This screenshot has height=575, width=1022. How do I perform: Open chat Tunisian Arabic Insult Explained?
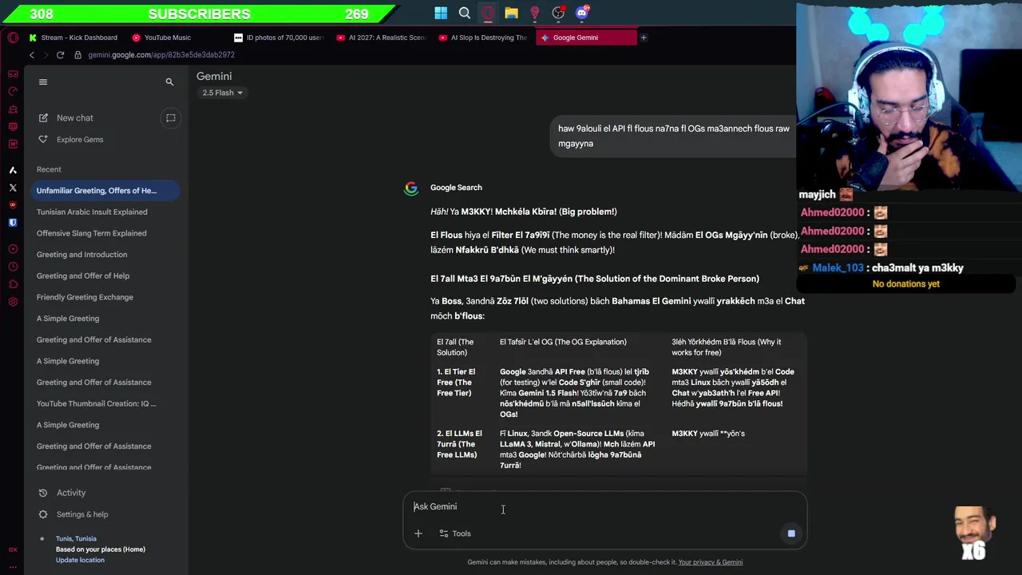point(105,212)
